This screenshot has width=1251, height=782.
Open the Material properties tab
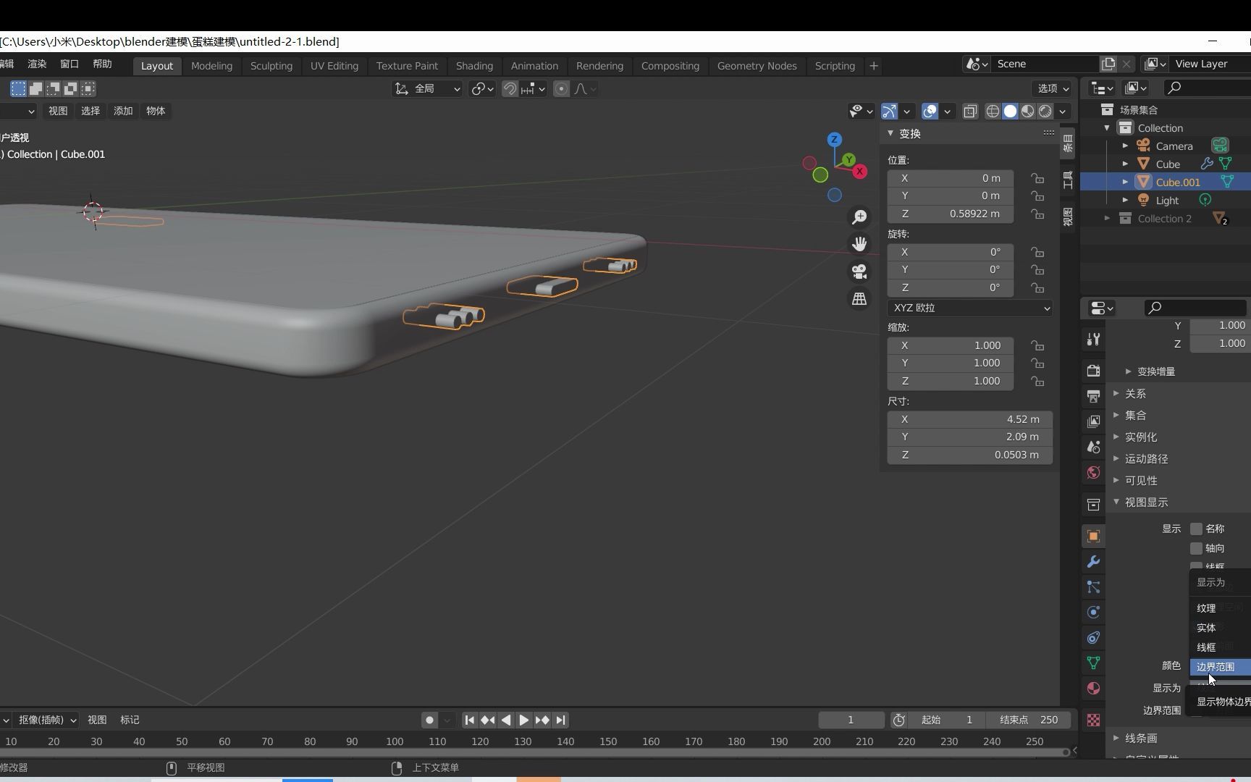tap(1092, 688)
